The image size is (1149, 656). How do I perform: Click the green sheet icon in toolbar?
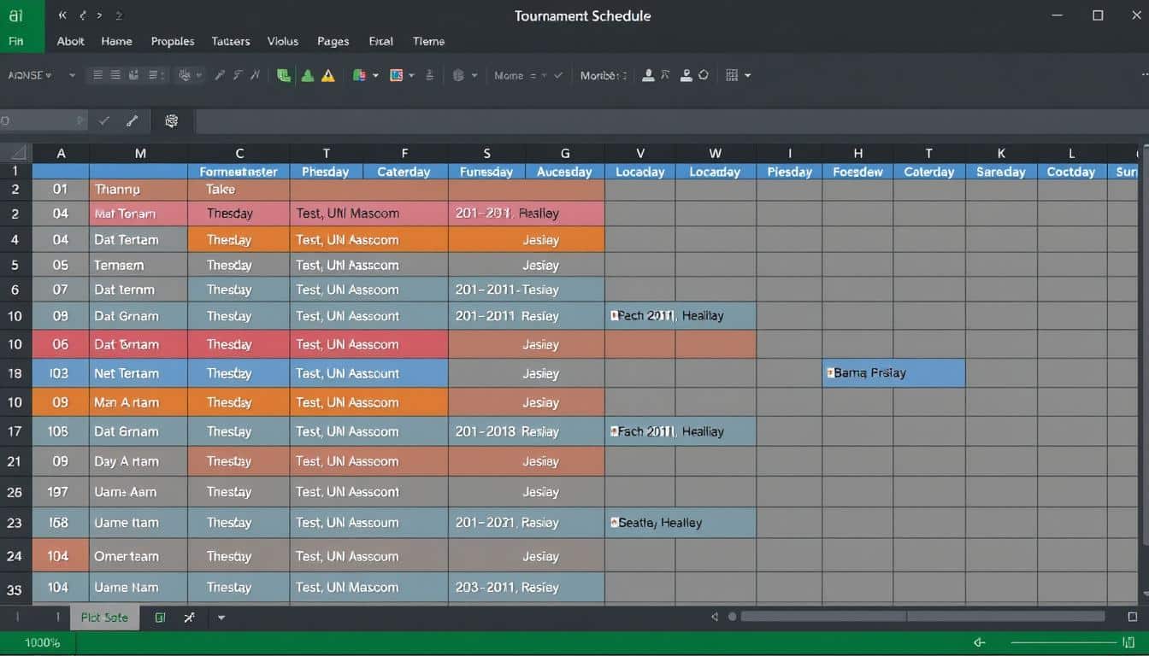pos(284,75)
